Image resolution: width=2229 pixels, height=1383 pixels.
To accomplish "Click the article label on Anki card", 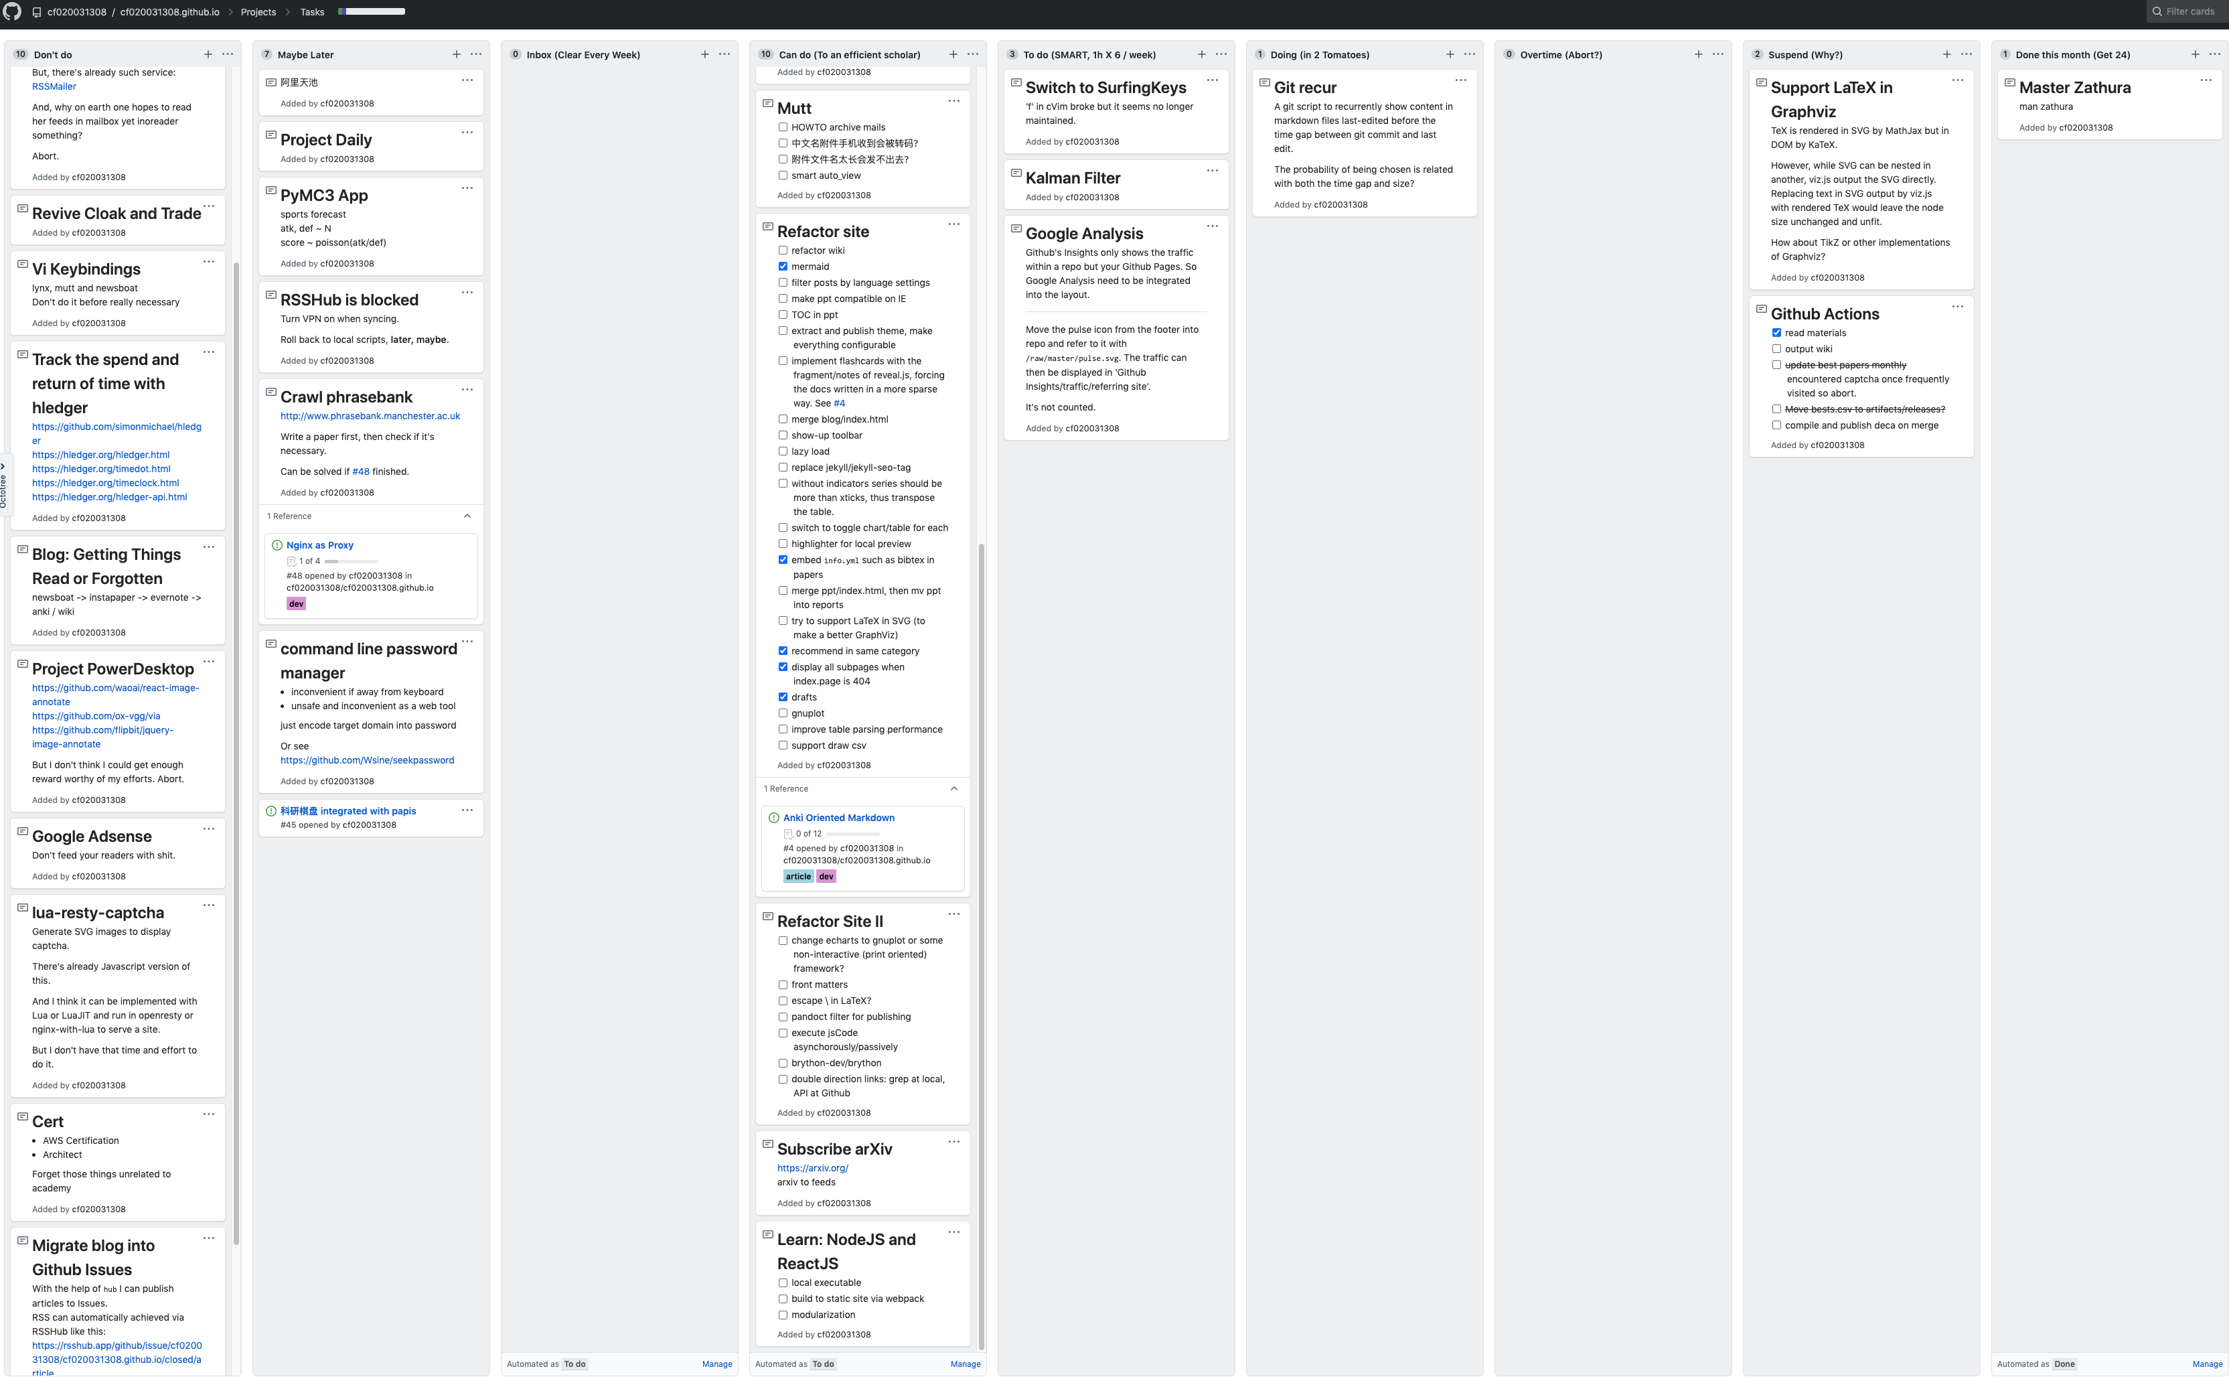I will coord(798,877).
